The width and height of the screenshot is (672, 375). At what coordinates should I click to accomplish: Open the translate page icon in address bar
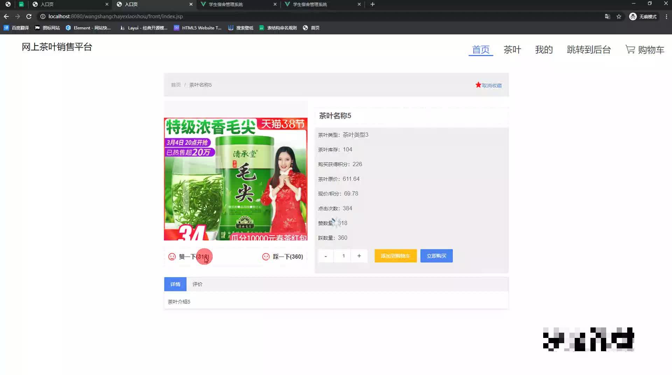(607, 16)
